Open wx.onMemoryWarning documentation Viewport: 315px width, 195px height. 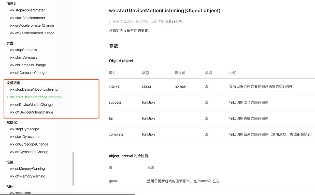27,169
